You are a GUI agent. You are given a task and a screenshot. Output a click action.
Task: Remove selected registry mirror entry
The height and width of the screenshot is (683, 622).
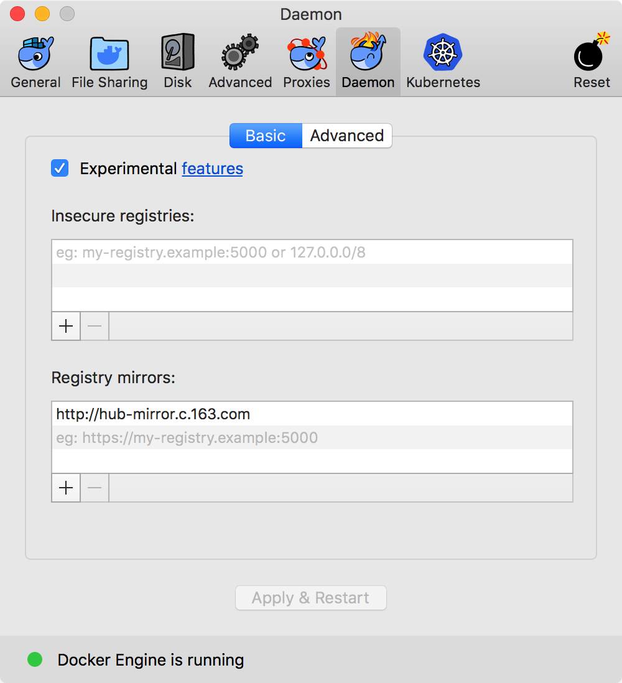tap(95, 488)
